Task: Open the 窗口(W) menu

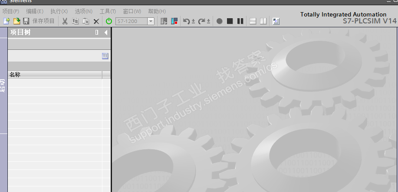Action: point(132,11)
